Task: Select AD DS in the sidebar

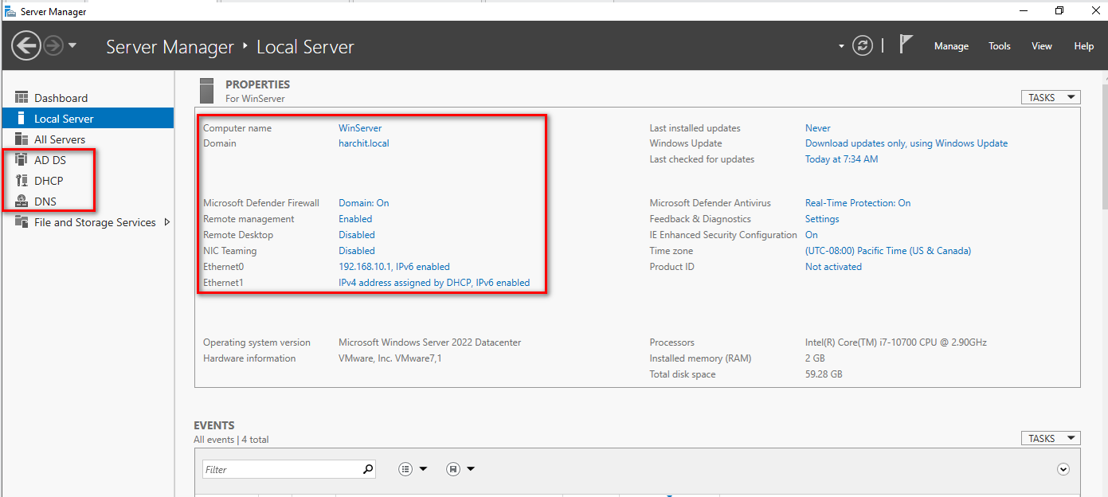Action: (x=49, y=160)
